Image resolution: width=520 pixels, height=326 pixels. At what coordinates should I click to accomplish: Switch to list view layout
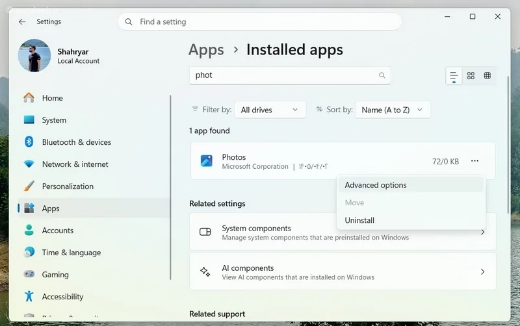[454, 76]
